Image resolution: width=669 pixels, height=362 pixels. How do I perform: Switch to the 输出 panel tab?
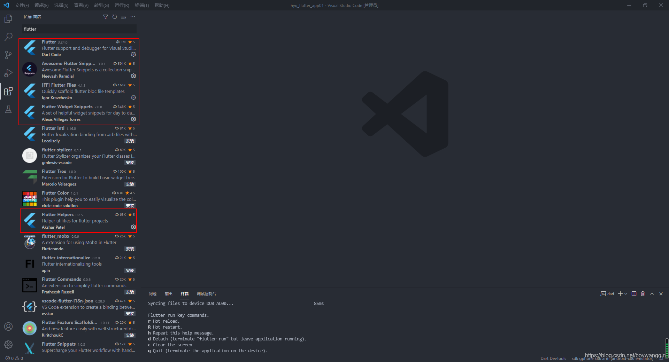coord(169,294)
